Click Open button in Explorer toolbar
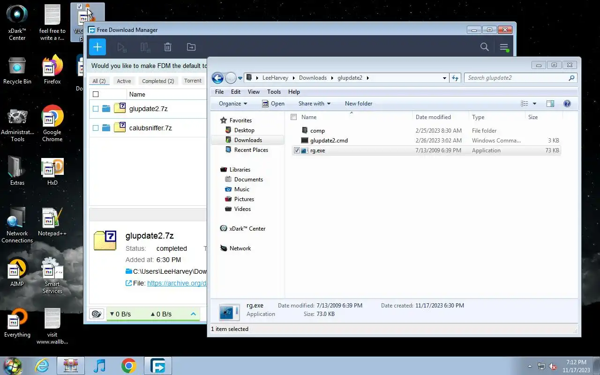600x375 pixels. pyautogui.click(x=273, y=104)
